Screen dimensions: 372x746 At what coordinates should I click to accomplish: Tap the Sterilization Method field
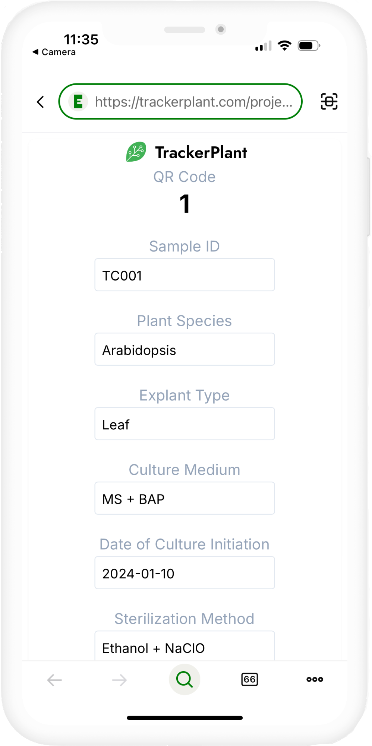[185, 647]
